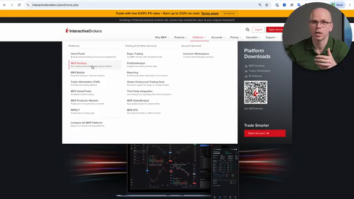This screenshot has width=354, height=199.
Task: Select PortfolioAnalyst entry
Action: click(x=142, y=65)
